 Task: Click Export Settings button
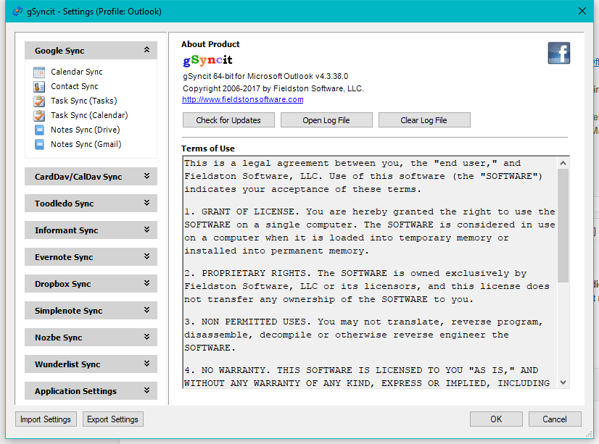(x=112, y=419)
